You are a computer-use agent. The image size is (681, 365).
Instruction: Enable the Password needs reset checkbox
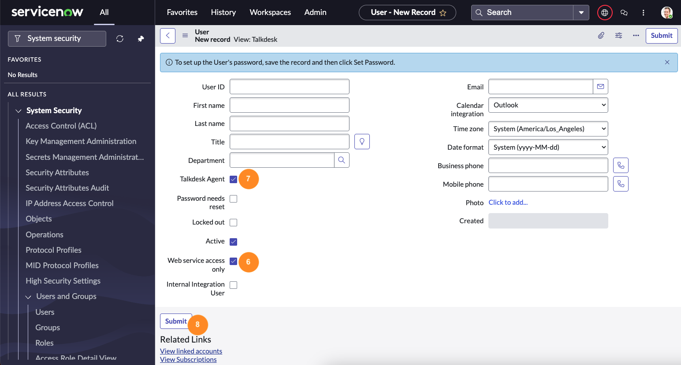pyautogui.click(x=234, y=199)
